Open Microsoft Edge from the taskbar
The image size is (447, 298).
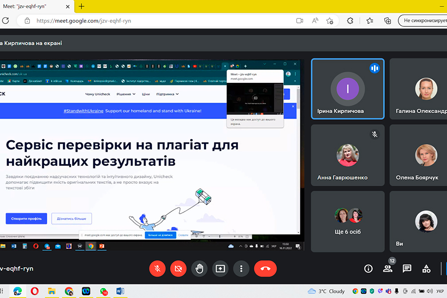[x=17, y=291]
